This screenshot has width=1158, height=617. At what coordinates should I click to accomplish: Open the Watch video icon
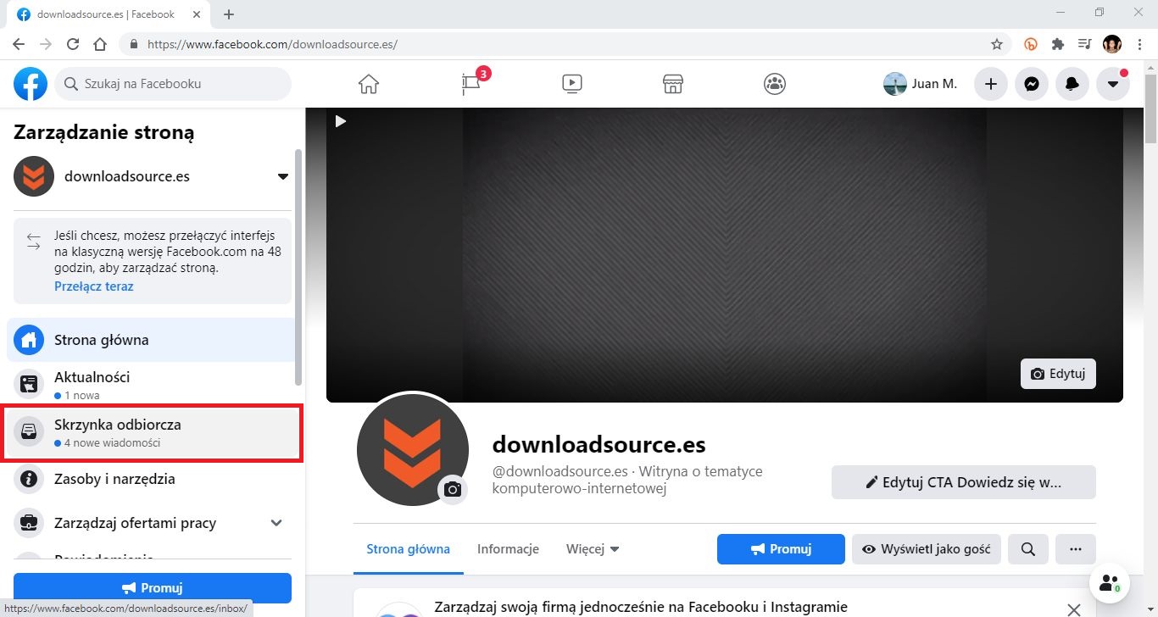pyautogui.click(x=572, y=84)
